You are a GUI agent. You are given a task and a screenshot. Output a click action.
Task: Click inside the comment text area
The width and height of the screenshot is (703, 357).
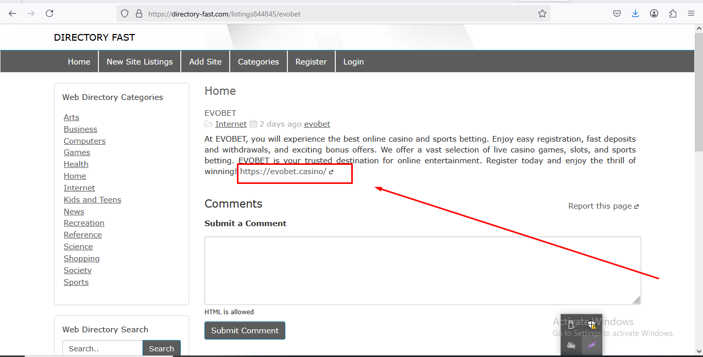422,270
